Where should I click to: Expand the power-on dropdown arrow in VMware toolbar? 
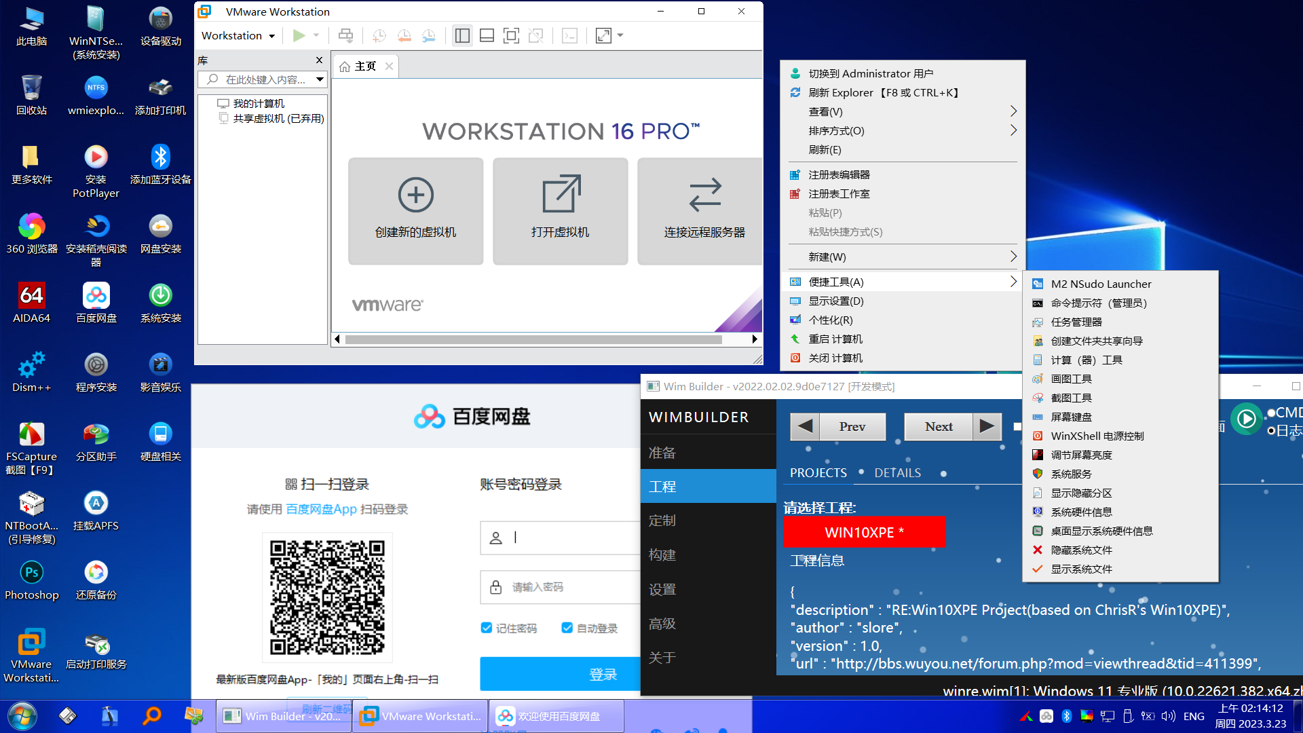316,35
